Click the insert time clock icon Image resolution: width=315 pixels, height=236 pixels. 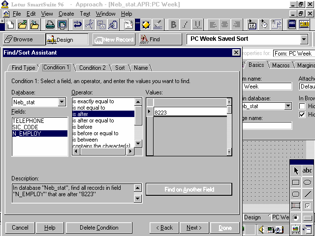click(x=264, y=25)
